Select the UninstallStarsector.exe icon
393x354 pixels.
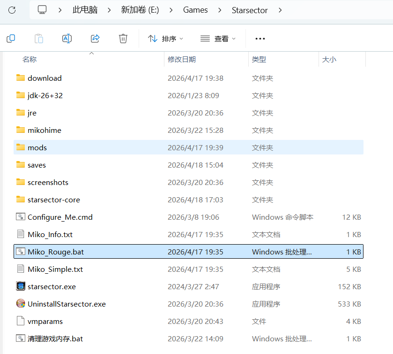(x=21, y=304)
